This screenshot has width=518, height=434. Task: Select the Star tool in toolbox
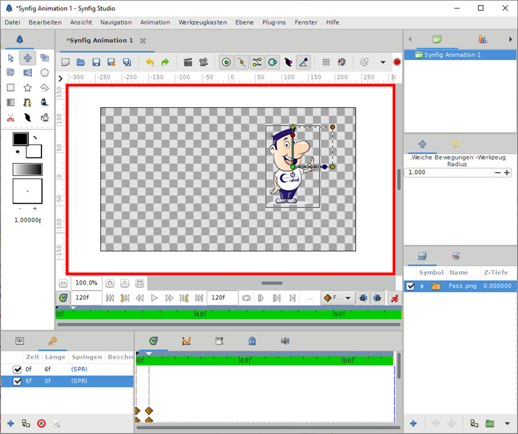27,87
